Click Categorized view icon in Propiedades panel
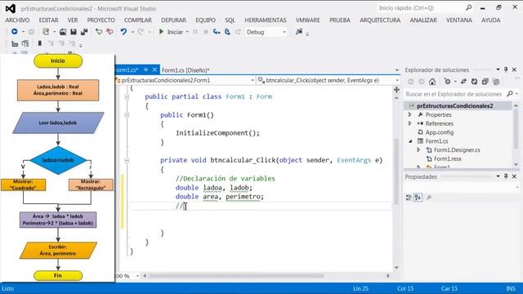This screenshot has height=294, width=523. [409, 198]
